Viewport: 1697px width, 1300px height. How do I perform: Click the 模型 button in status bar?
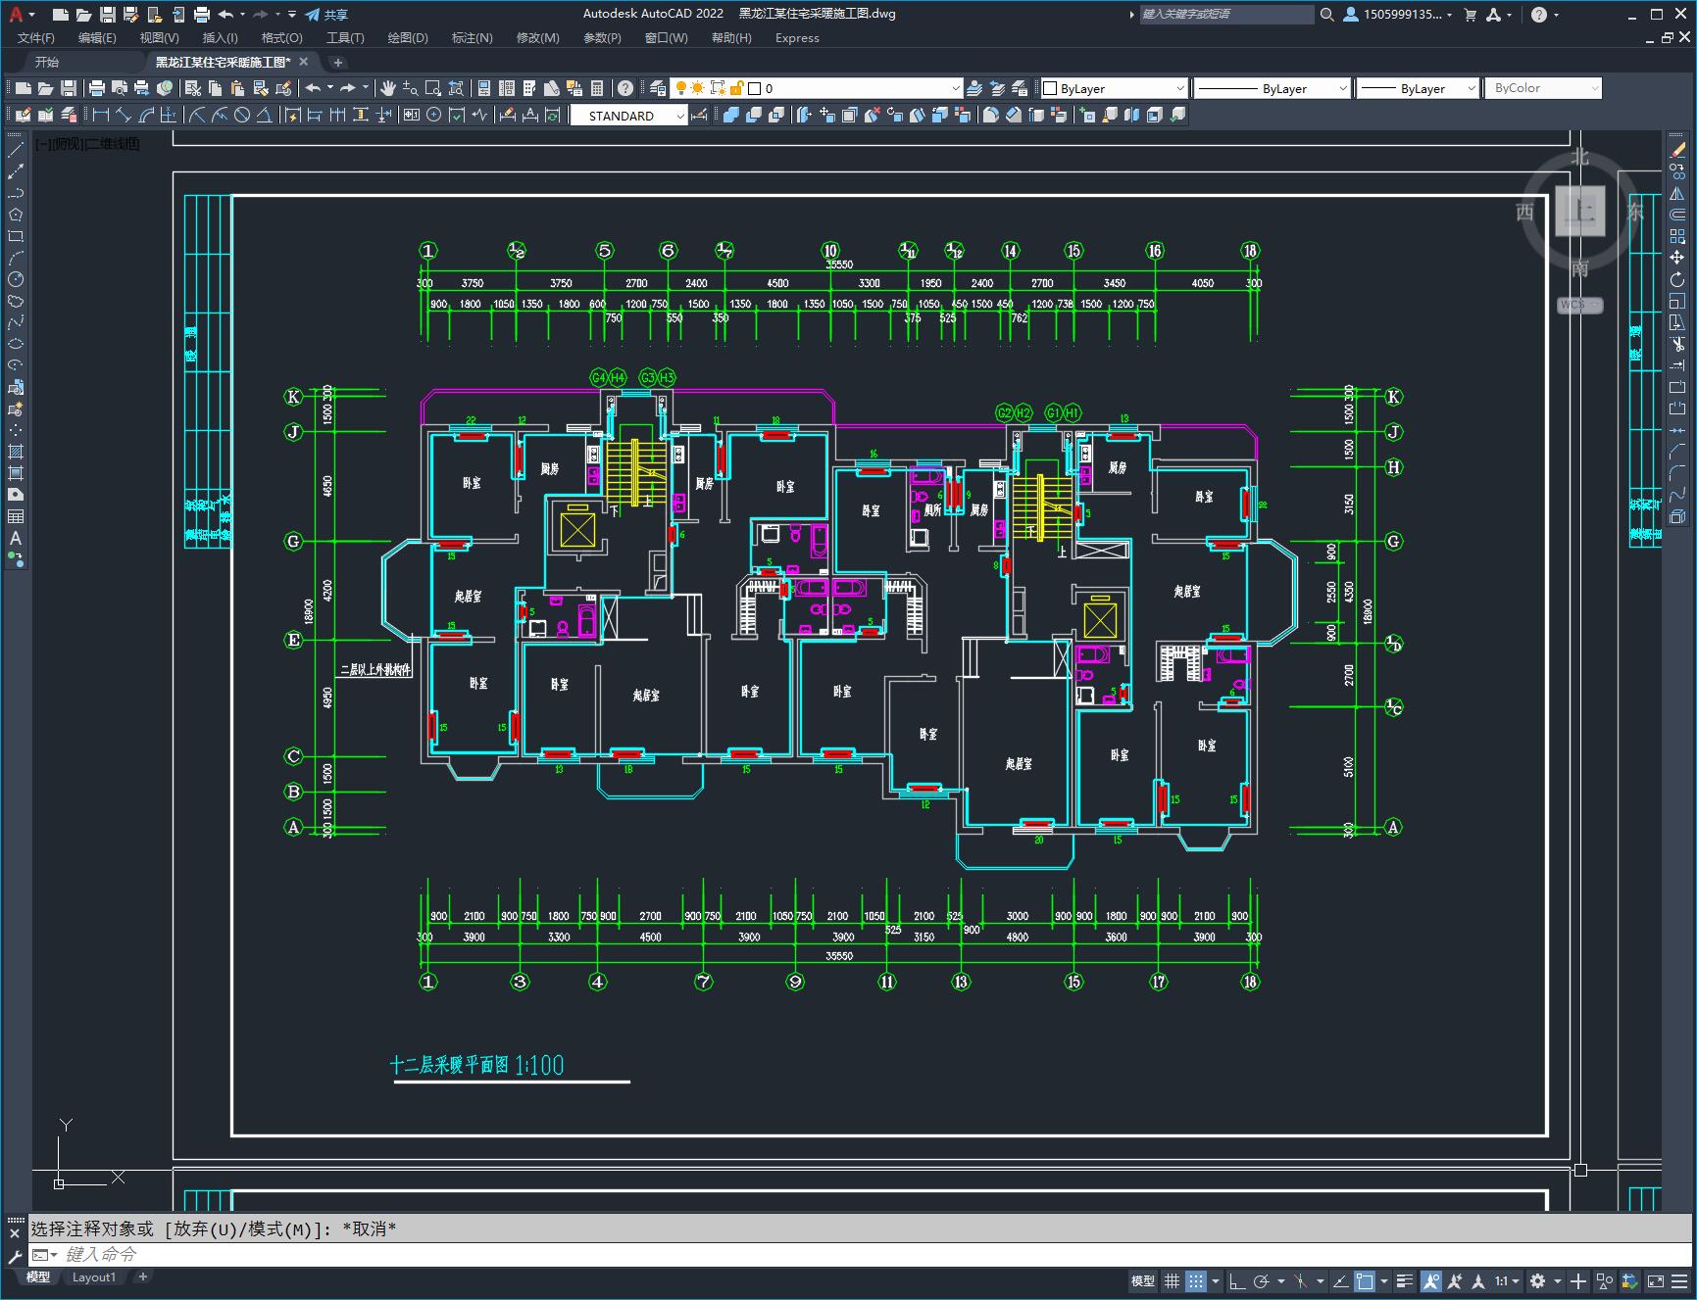(x=1143, y=1280)
